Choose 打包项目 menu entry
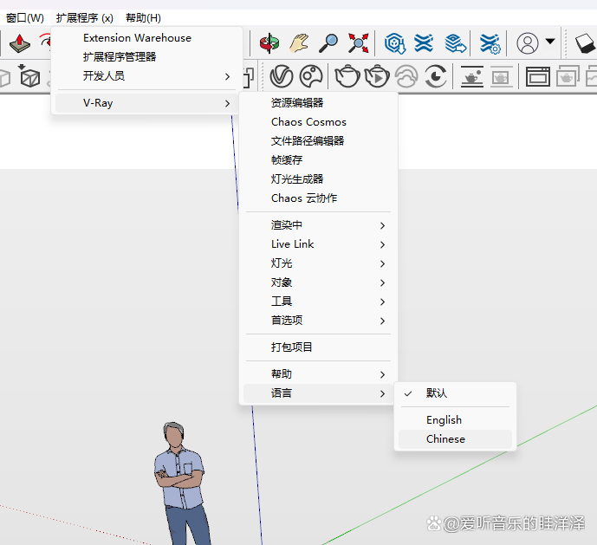This screenshot has height=545, width=597. click(x=318, y=347)
